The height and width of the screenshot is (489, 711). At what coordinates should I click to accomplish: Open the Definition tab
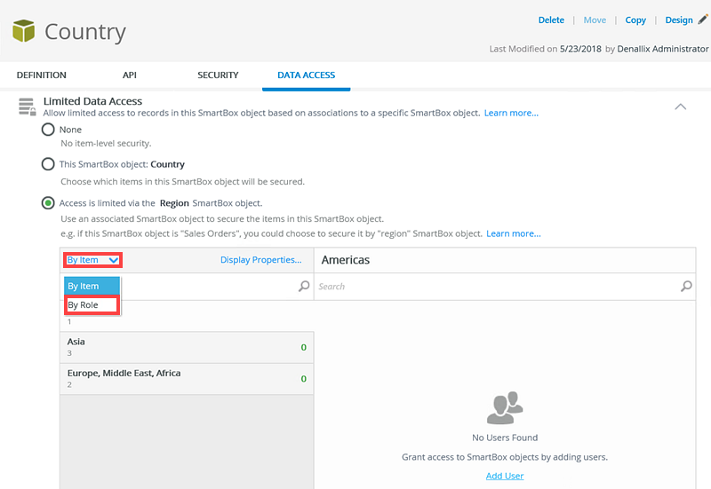pos(42,75)
